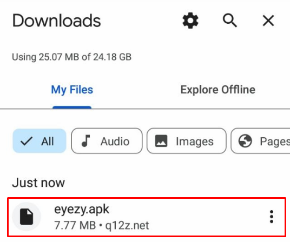
Task: Switch to My Files tab
Action: (x=72, y=90)
